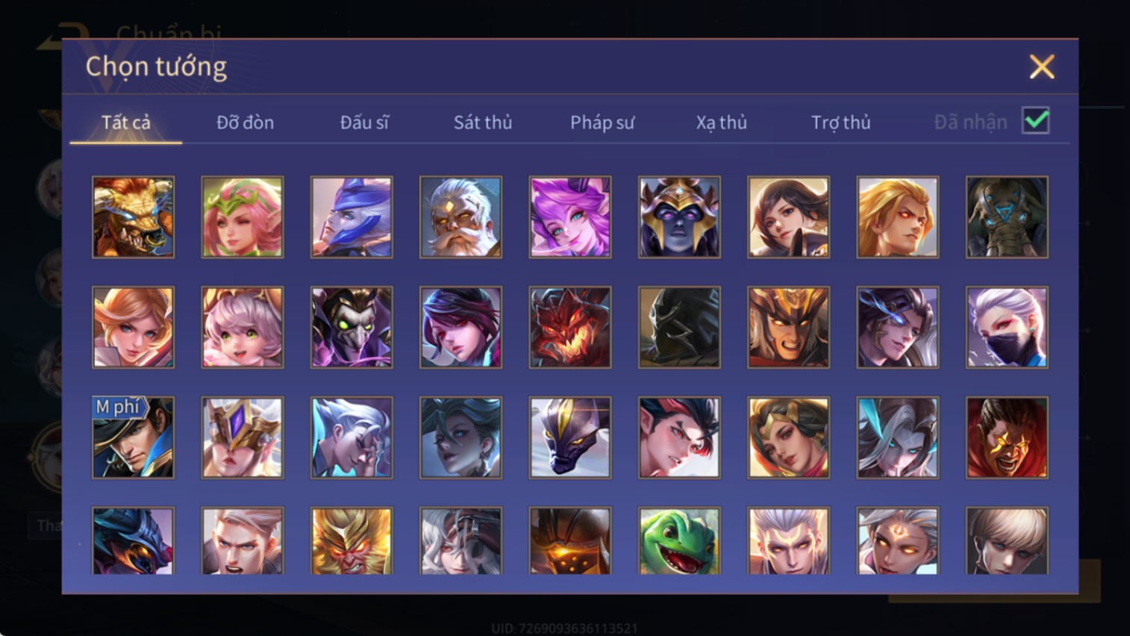Screen dimensions: 1130x636
Task: Select the Tất cả tab
Action: pos(126,122)
